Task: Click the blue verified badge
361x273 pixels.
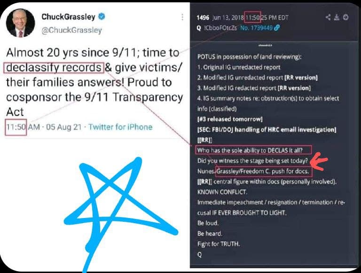Action: click(x=102, y=16)
